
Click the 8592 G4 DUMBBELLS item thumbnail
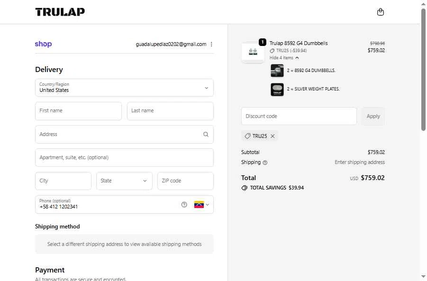pos(277,71)
